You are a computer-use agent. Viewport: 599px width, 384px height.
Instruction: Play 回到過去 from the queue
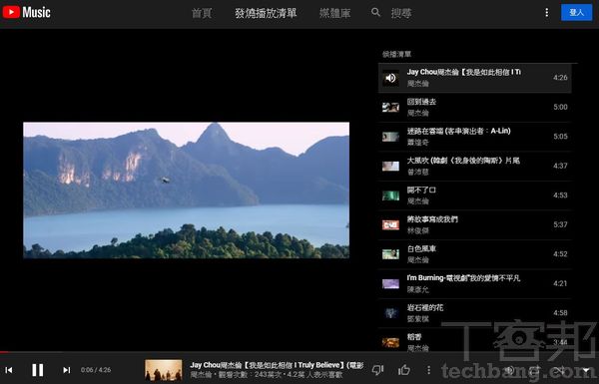(x=421, y=102)
